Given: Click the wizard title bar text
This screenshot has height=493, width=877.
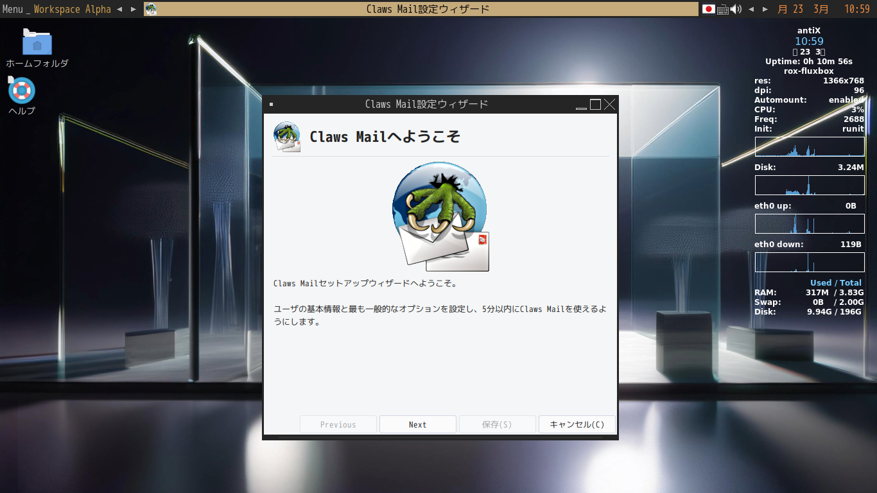Looking at the screenshot, I should tap(427, 104).
